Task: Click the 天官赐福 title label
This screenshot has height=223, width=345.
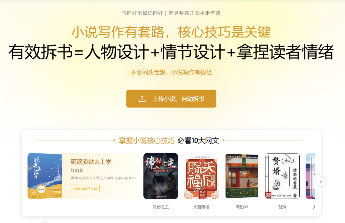Action: pyautogui.click(x=201, y=207)
